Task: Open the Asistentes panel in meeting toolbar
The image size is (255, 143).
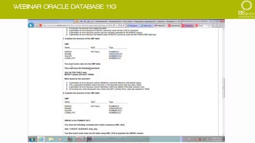Action: click(115, 21)
